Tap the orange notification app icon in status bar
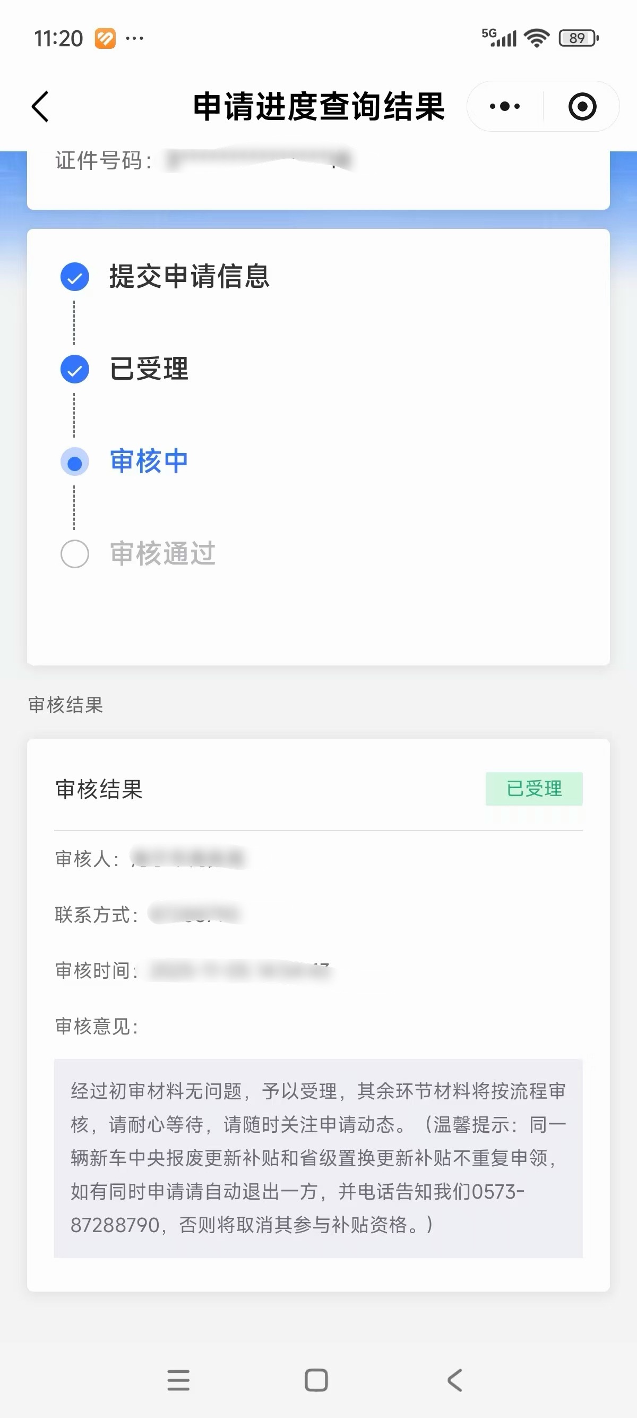The height and width of the screenshot is (1418, 637). coord(105,38)
